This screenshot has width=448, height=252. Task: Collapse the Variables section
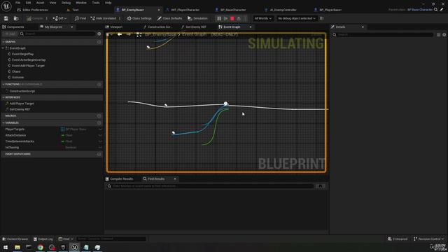3,123
